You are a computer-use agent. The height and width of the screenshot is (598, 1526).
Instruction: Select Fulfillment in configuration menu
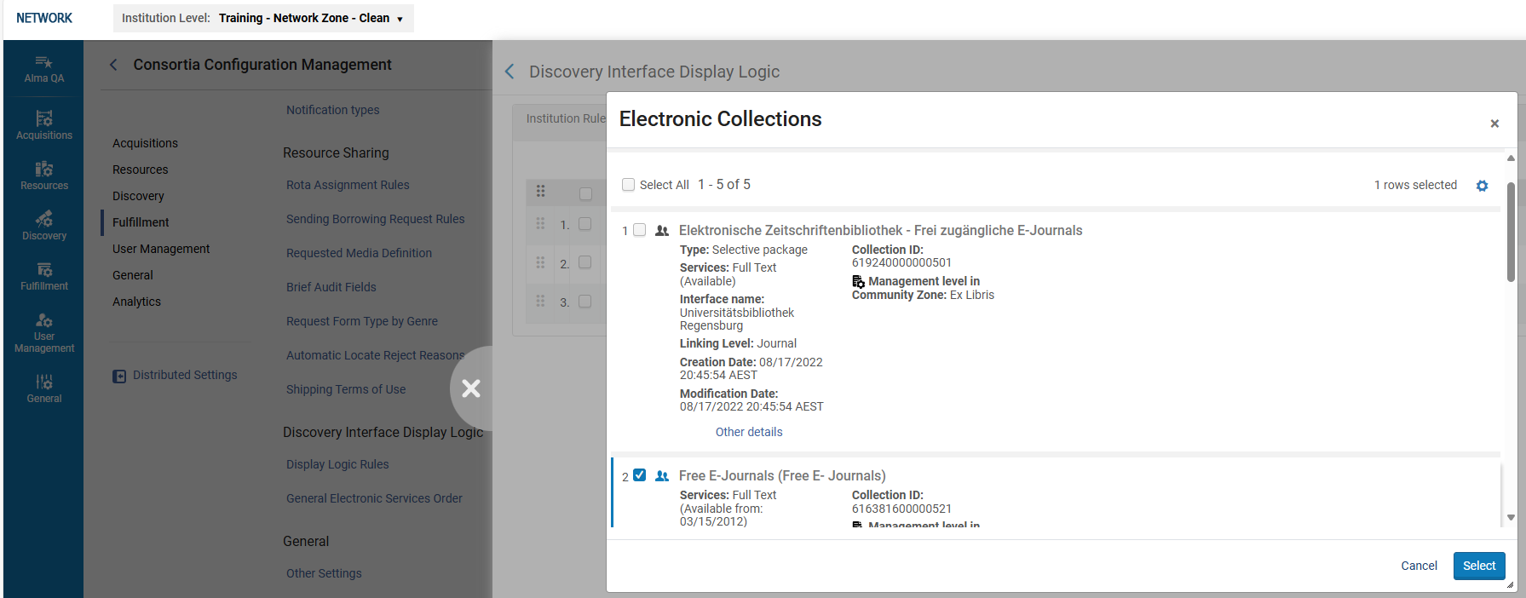point(141,222)
